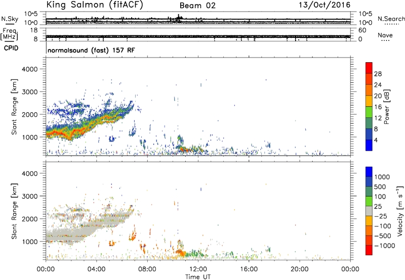This screenshot has height=280, width=405.
Task: Pick the red bottom segment of velocity colorbar
Action: pyautogui.click(x=369, y=250)
